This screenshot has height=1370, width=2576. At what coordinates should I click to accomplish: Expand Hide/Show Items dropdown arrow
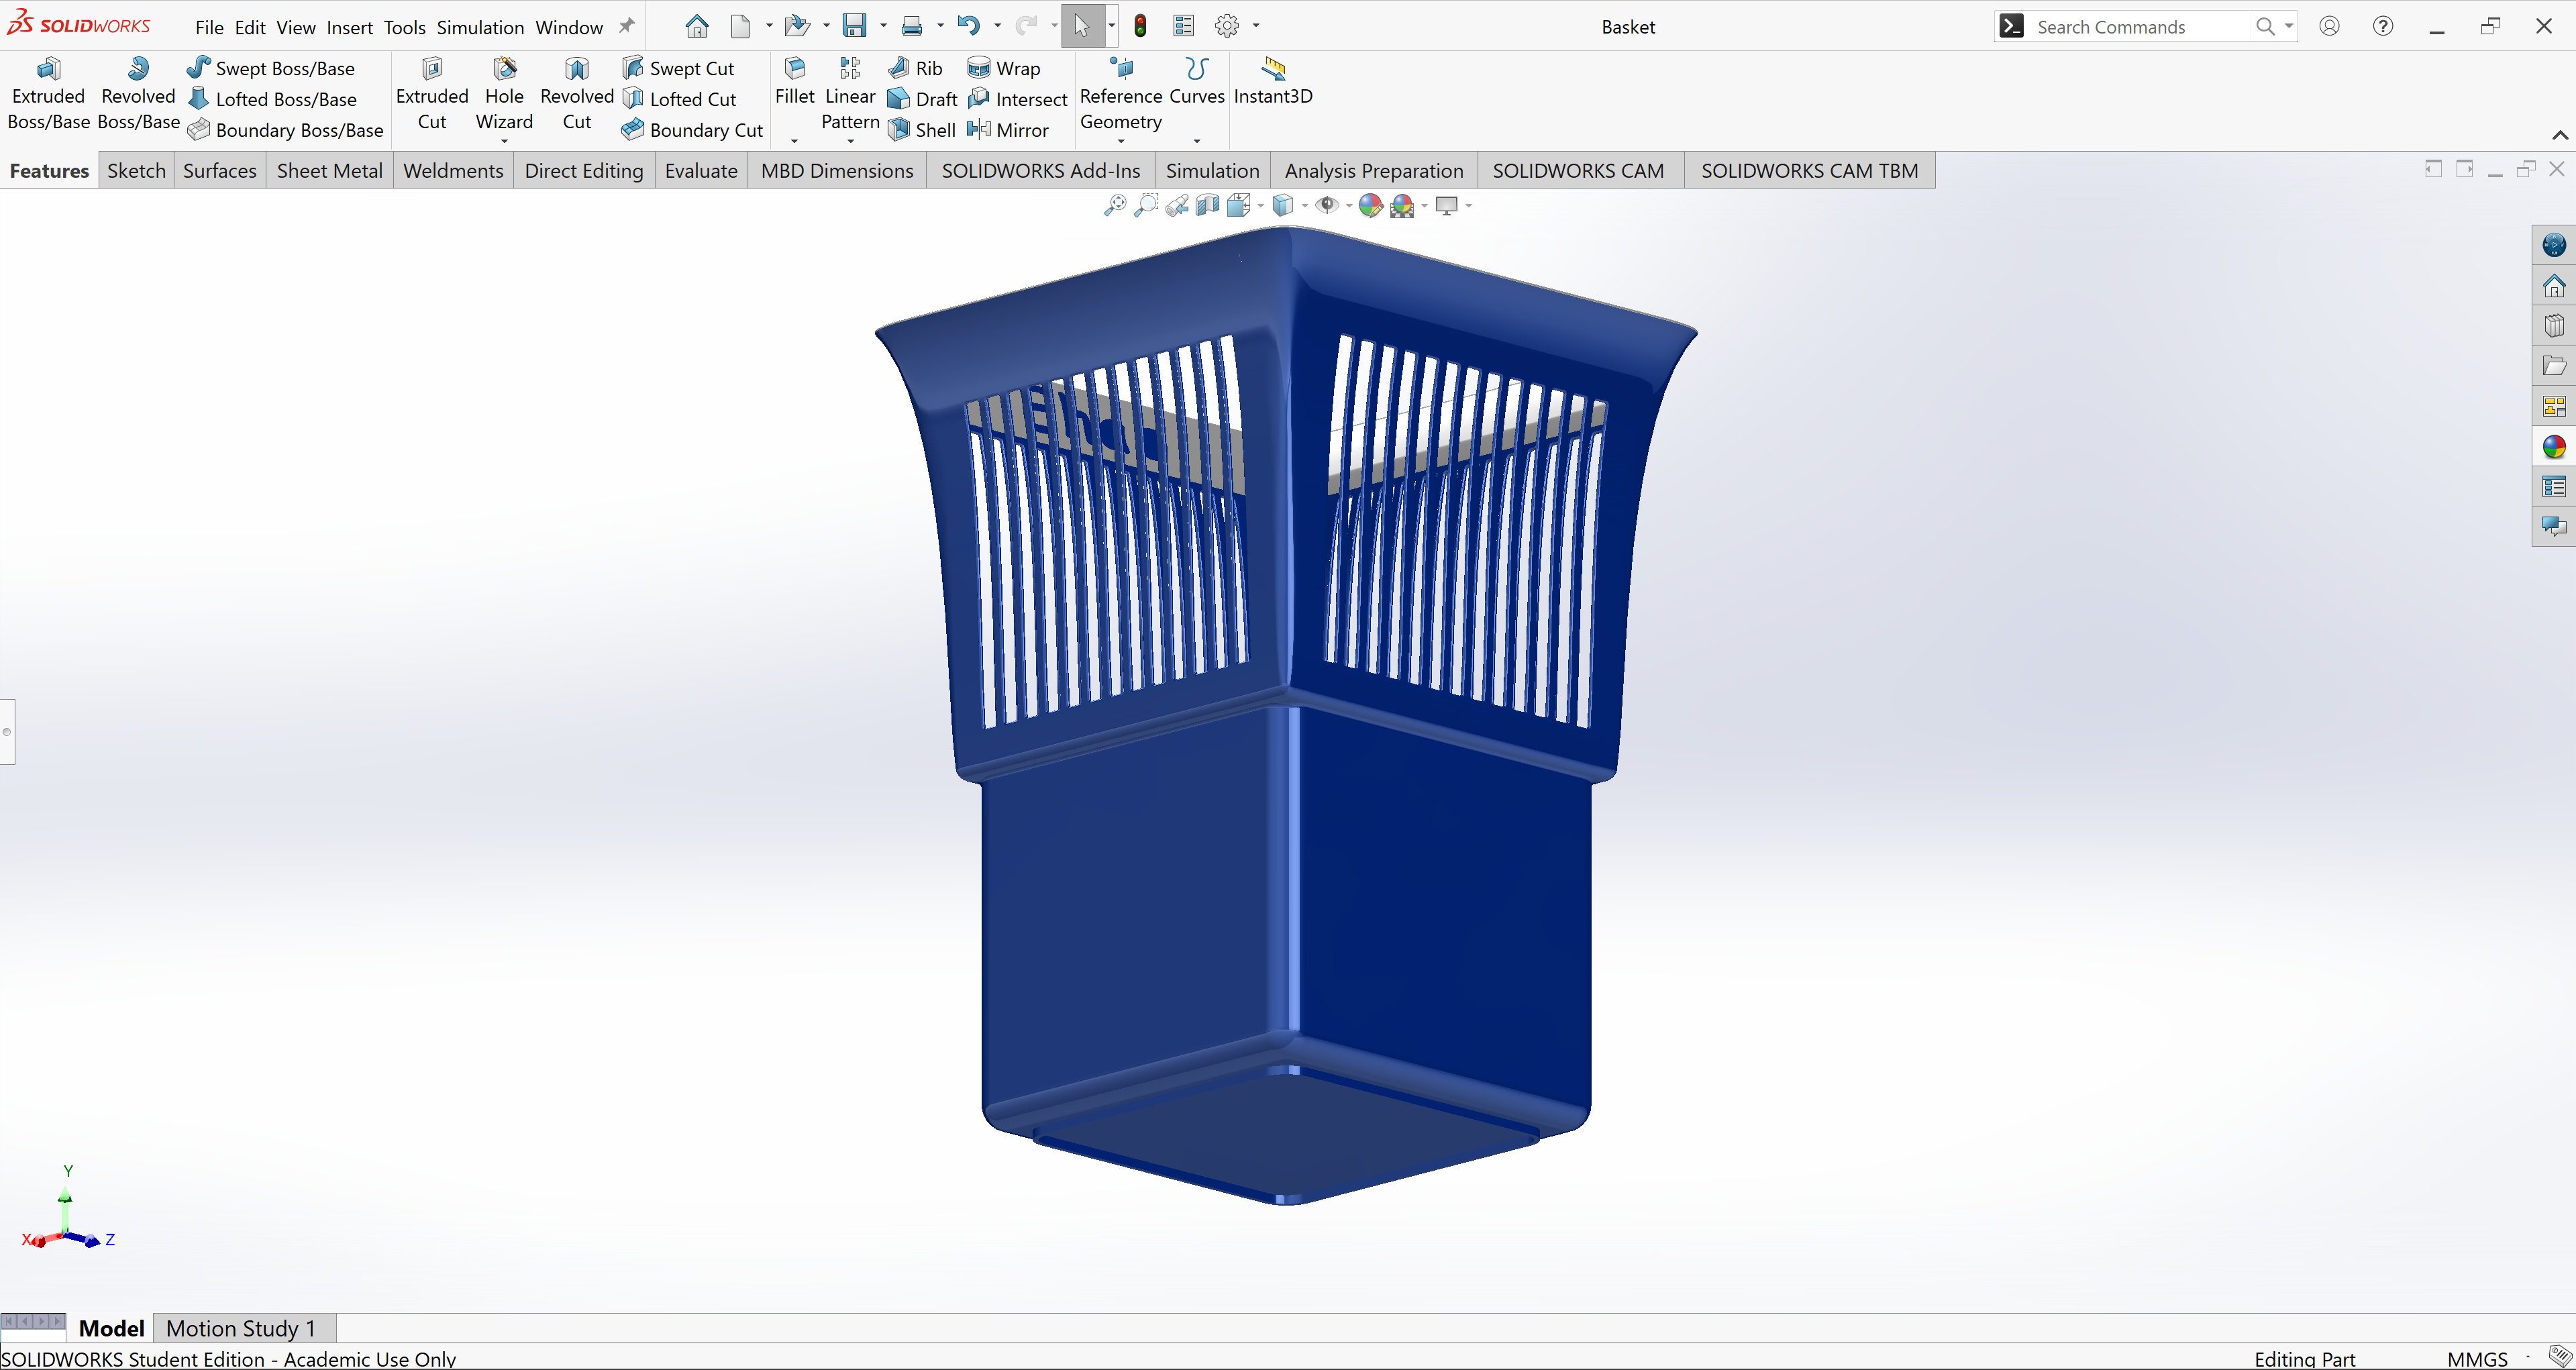[x=1349, y=206]
